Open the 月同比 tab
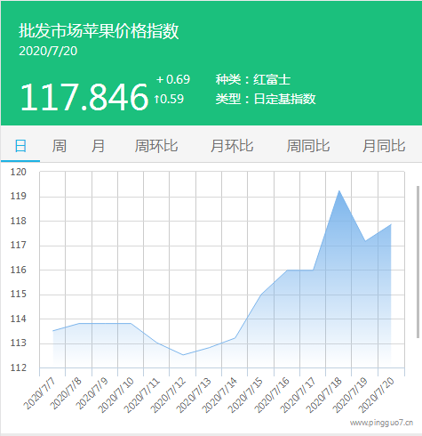The image size is (422, 436). [x=384, y=146]
